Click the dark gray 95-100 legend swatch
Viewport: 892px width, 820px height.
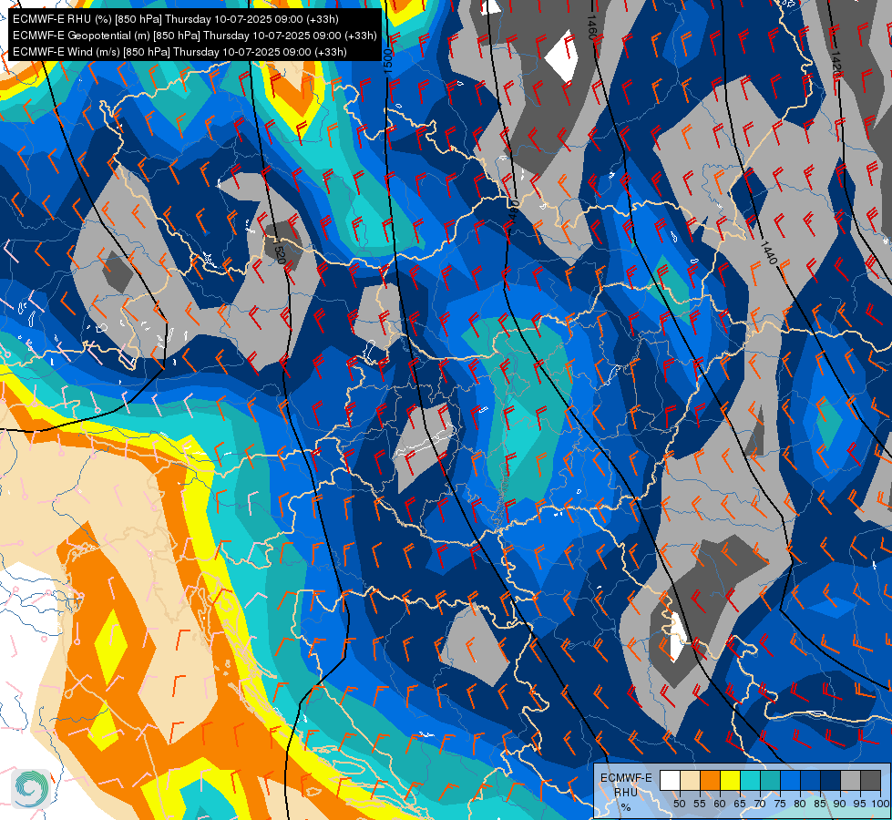click(870, 780)
